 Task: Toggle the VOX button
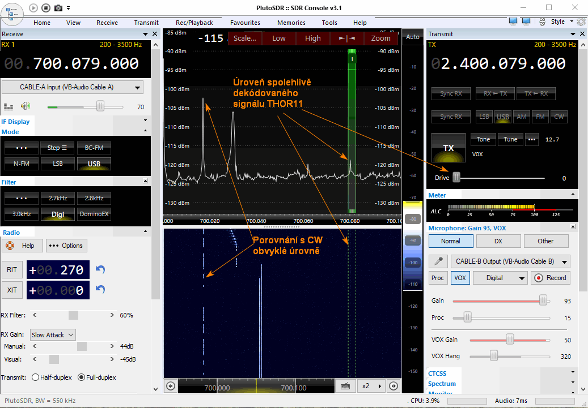point(460,278)
